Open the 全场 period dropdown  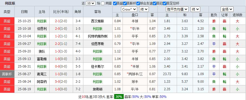point(227,9)
